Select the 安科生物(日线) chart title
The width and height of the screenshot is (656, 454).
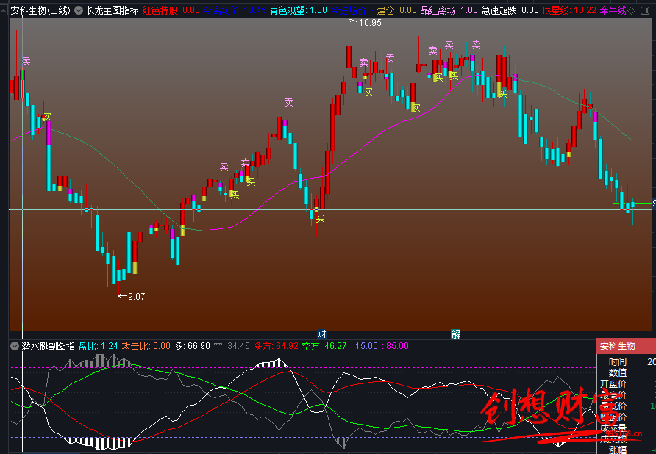coord(40,10)
